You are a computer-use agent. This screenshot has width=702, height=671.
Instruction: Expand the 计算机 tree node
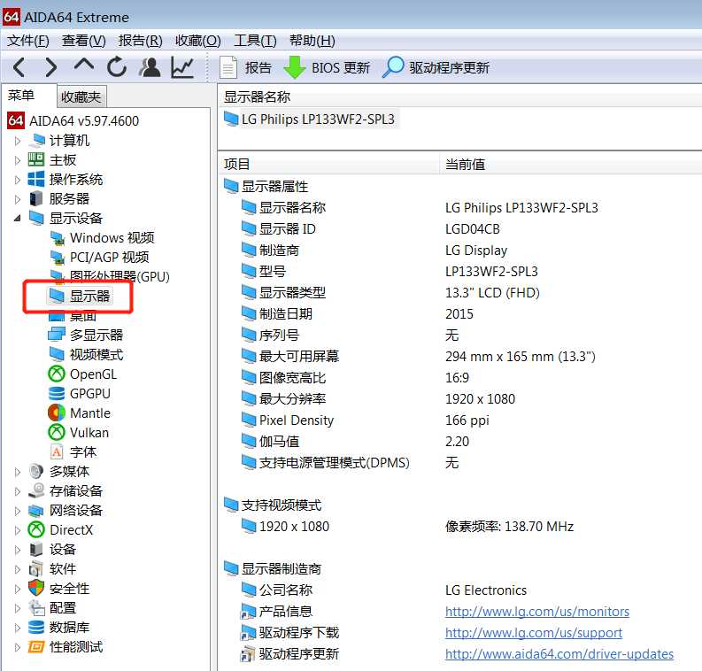[18, 141]
